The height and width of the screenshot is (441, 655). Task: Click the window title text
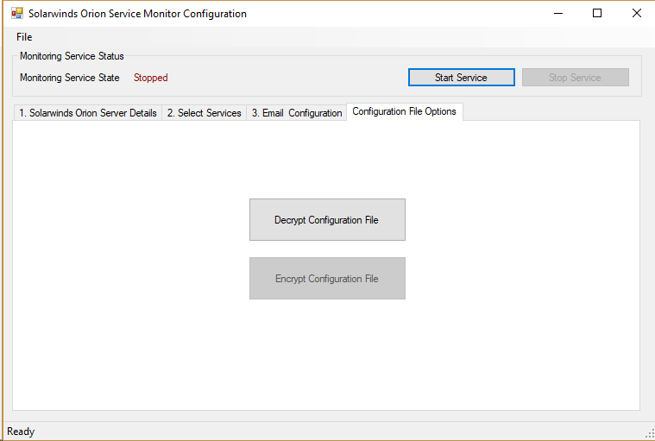click(137, 14)
